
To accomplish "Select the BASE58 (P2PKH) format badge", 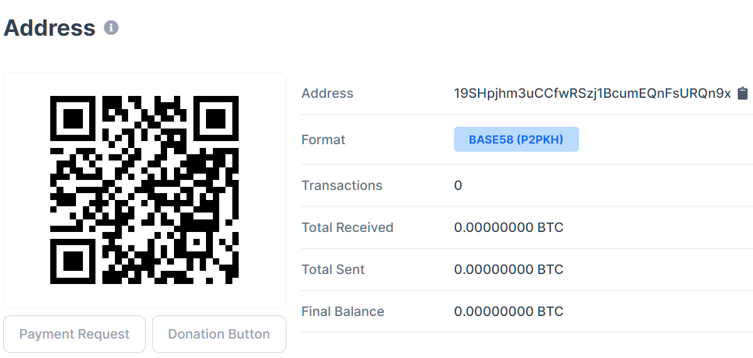I will [516, 139].
